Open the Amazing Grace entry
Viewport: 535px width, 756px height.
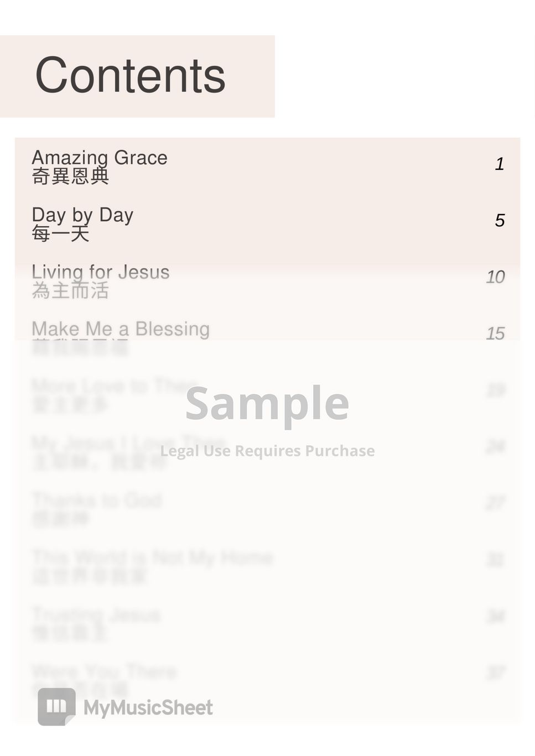100,158
